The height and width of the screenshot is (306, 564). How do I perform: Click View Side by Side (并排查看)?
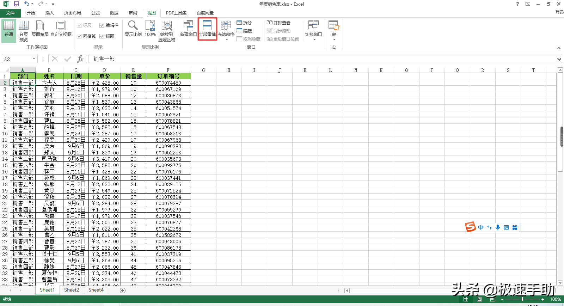278,23
